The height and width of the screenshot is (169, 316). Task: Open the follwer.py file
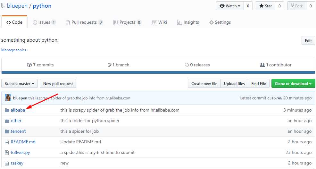21,153
